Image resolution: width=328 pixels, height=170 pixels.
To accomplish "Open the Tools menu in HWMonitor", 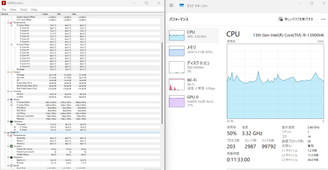I will pos(24,9).
